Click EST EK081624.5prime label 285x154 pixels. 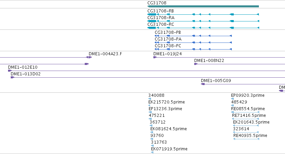pos(168,129)
